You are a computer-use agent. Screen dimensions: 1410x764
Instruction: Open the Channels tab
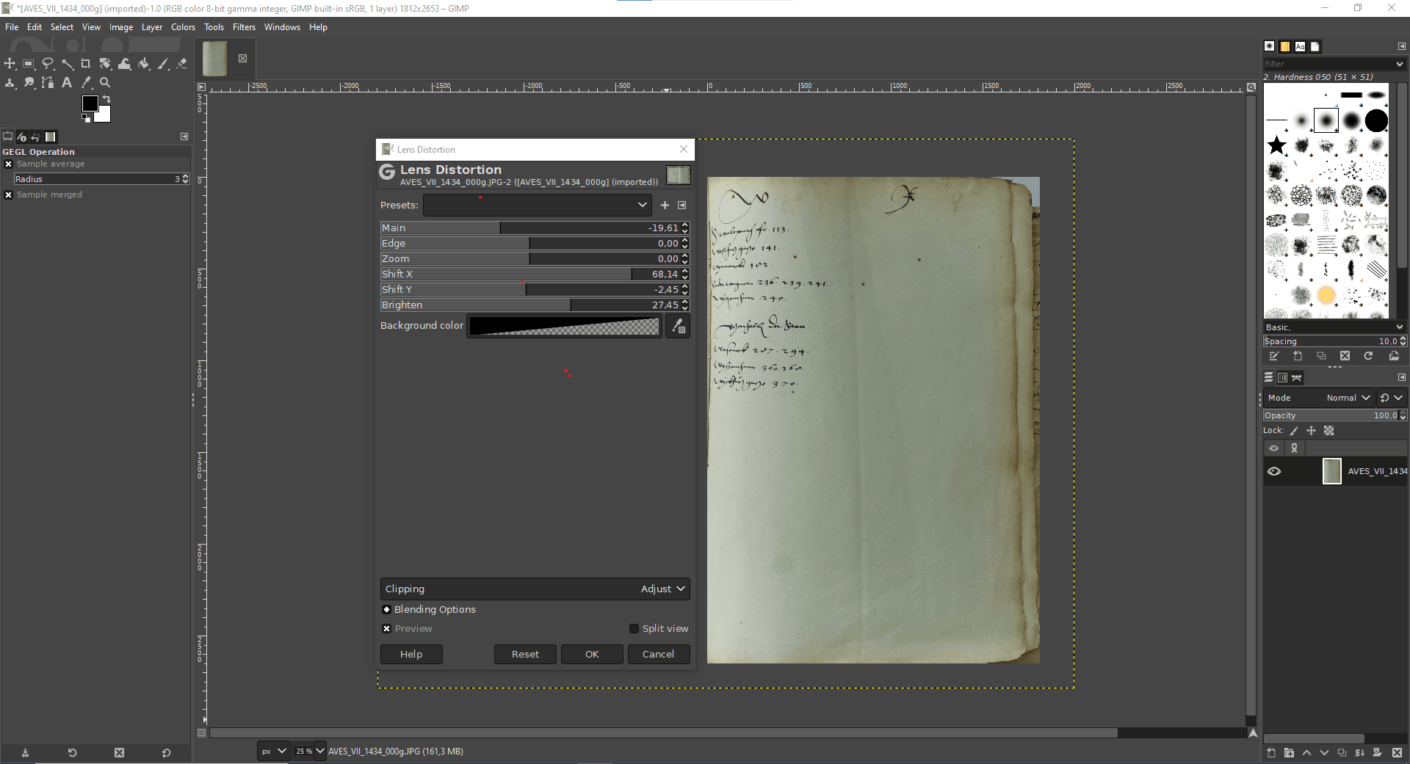[1282, 377]
